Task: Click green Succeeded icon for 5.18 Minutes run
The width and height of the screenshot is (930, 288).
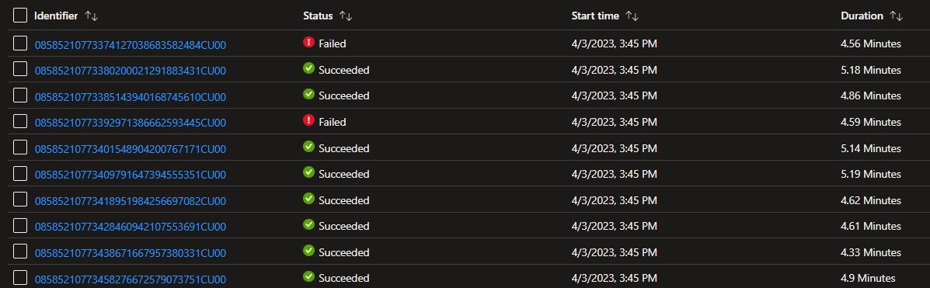Action: click(308, 69)
